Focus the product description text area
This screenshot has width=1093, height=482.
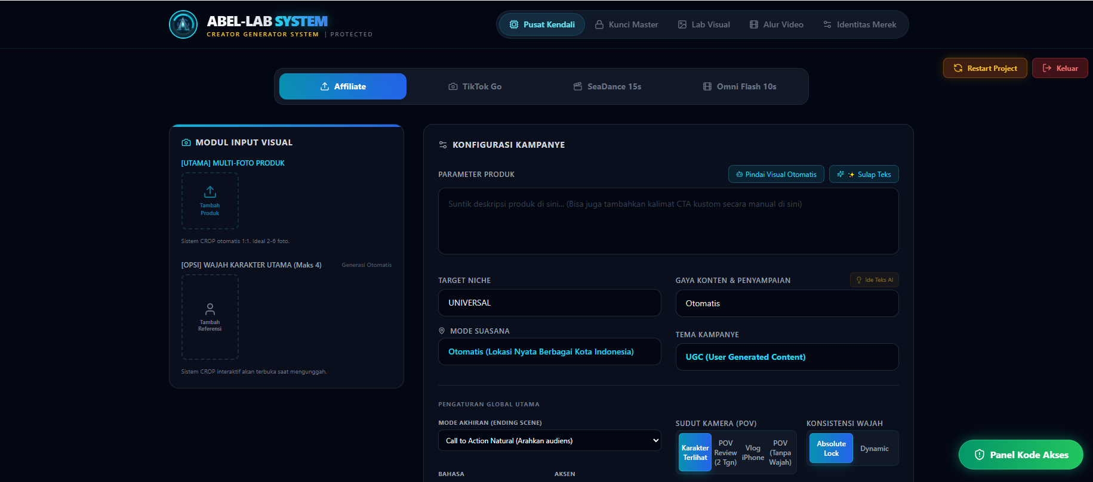pyautogui.click(x=669, y=221)
